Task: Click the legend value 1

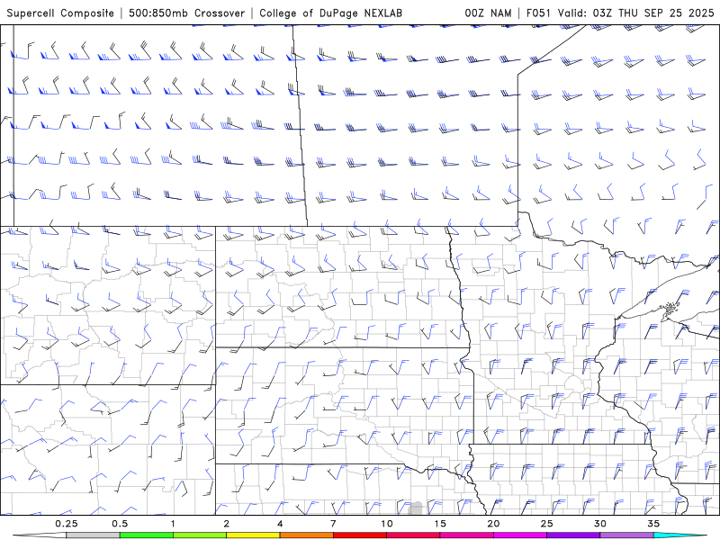Action: [x=173, y=524]
